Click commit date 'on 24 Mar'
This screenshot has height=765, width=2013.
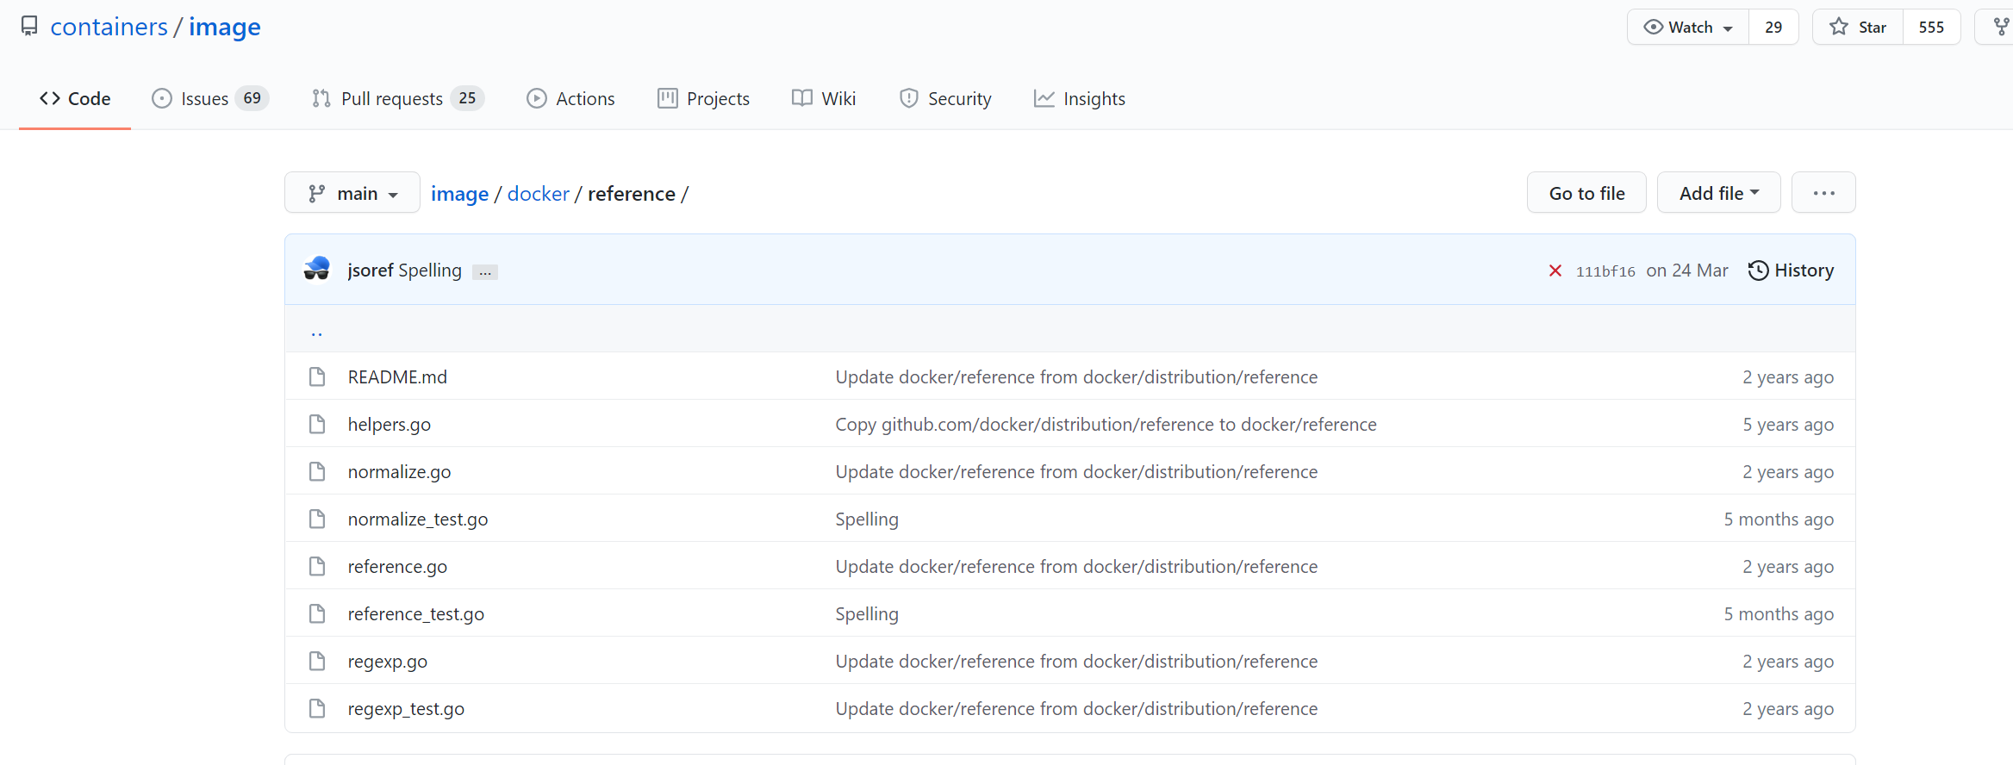pyautogui.click(x=1687, y=271)
